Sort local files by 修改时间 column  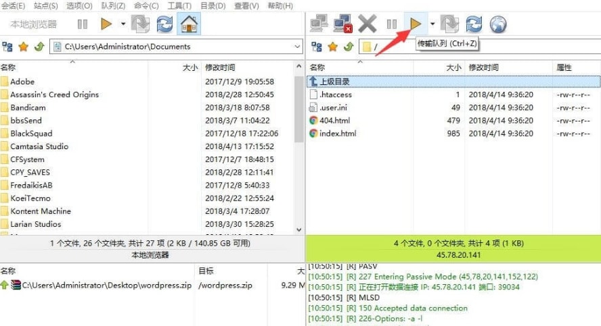pos(220,67)
